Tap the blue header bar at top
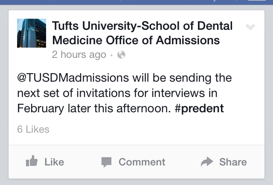This screenshot has height=185, width=273. click(136, 2)
